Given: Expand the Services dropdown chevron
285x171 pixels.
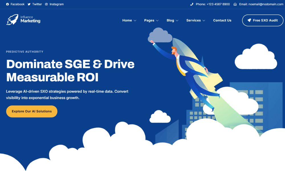Looking at the screenshot, I should point(204,20).
